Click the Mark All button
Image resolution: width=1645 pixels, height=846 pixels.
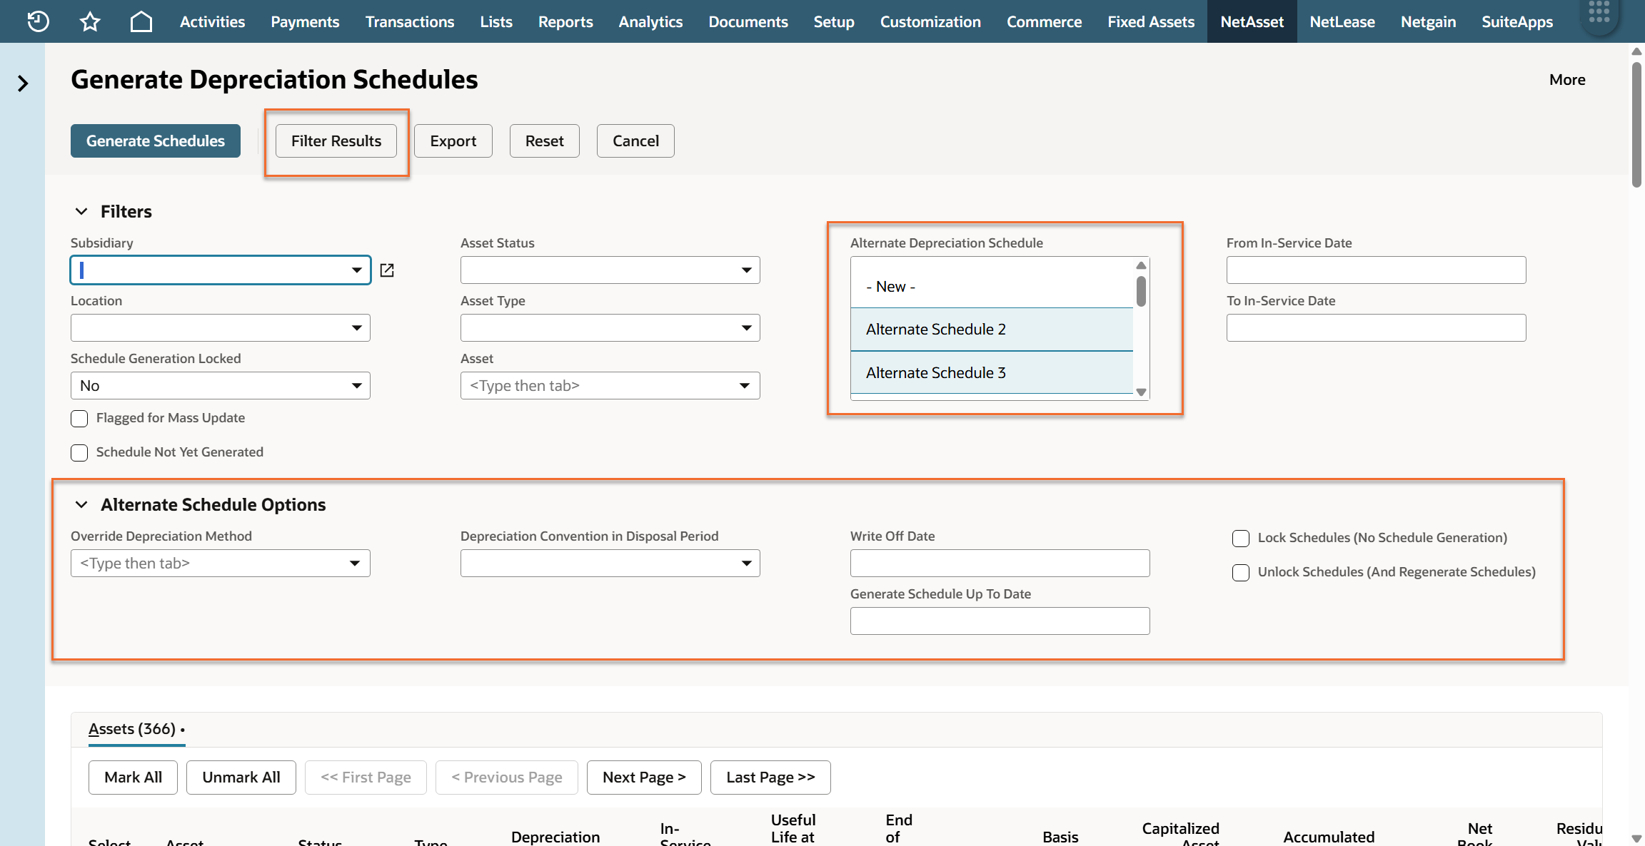(x=133, y=778)
